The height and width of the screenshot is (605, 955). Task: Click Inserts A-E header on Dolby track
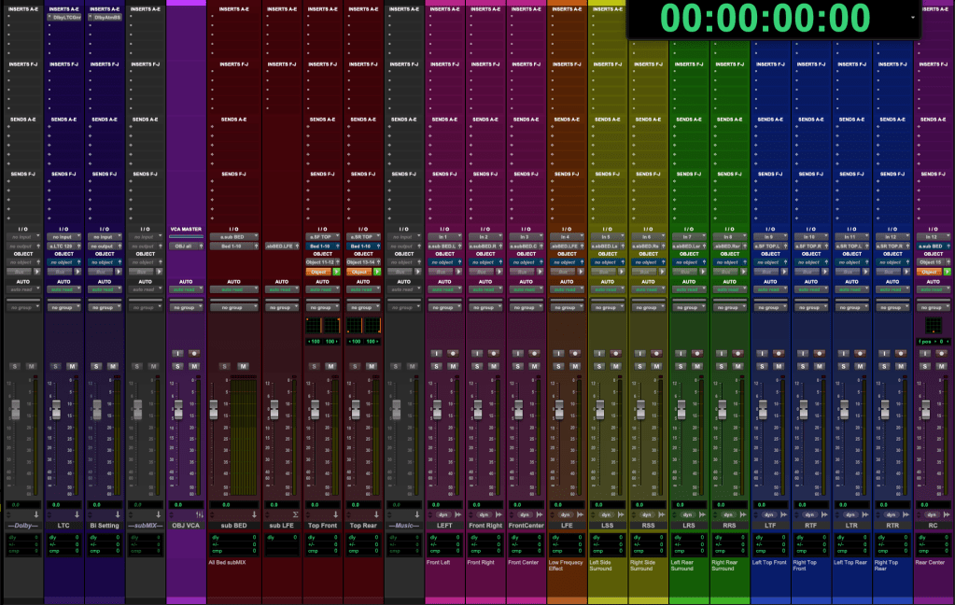click(23, 8)
